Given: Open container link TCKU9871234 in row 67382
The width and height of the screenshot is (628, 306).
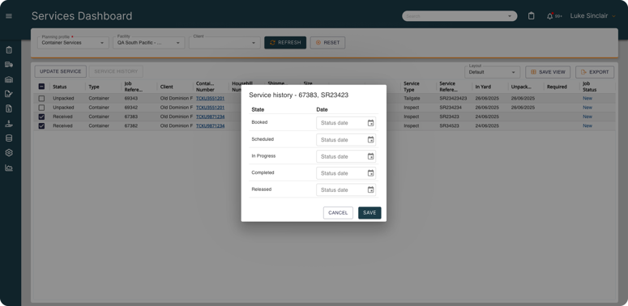Looking at the screenshot, I should pos(210,126).
